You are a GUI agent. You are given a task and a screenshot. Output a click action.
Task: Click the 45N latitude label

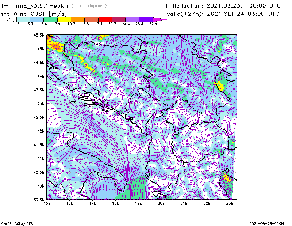click(x=41, y=49)
